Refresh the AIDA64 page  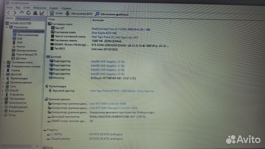28,13
